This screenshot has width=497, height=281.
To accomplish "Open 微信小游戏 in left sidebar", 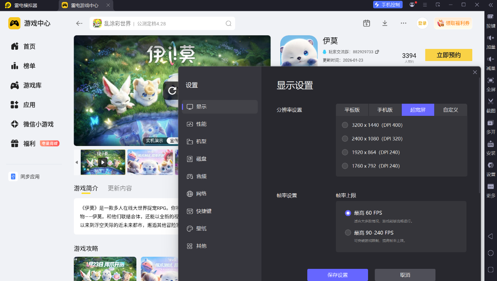I will [32, 124].
